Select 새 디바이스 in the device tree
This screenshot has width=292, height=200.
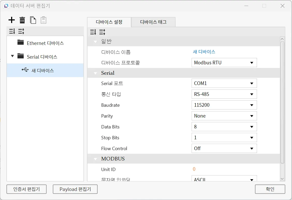click(x=42, y=70)
